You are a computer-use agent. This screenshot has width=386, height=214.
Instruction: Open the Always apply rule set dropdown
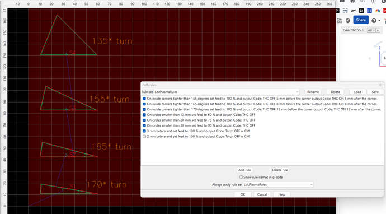278,184
